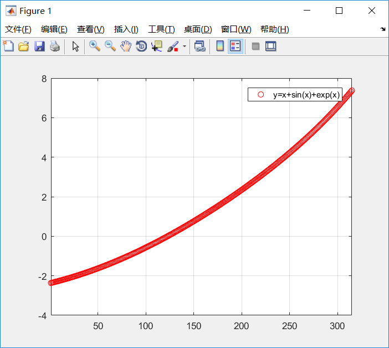The width and height of the screenshot is (389, 348).
Task: Open the 编辑(E) menu
Action: pyautogui.click(x=54, y=29)
